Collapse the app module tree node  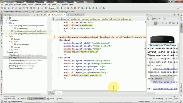point(4,18)
